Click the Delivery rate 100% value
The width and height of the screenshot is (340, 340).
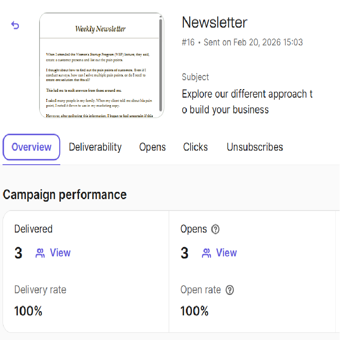coord(28,311)
